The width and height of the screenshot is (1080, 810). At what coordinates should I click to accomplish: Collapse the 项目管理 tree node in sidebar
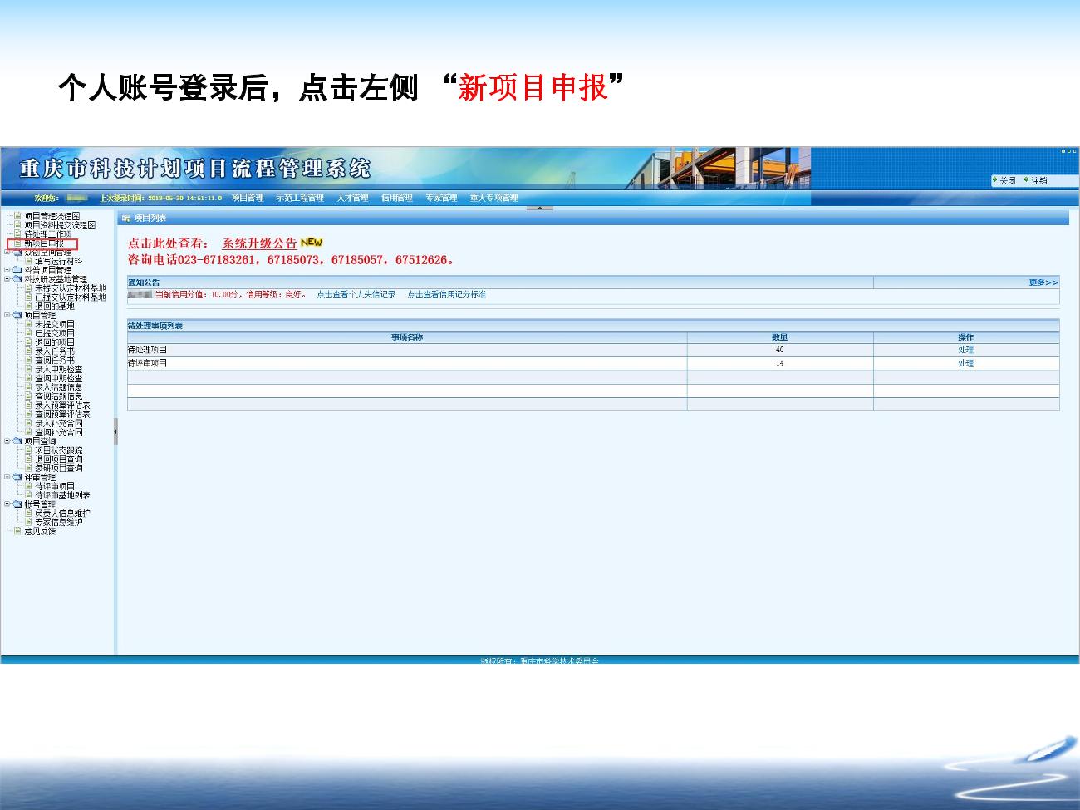tap(7, 315)
